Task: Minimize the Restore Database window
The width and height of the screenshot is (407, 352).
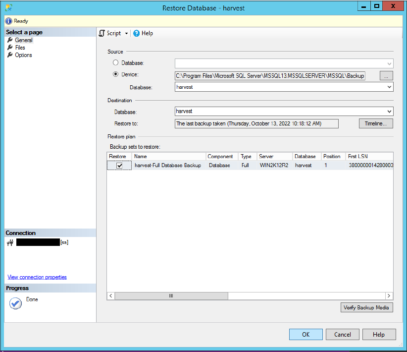Action: click(364, 6)
